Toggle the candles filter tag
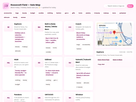 point(41,13)
